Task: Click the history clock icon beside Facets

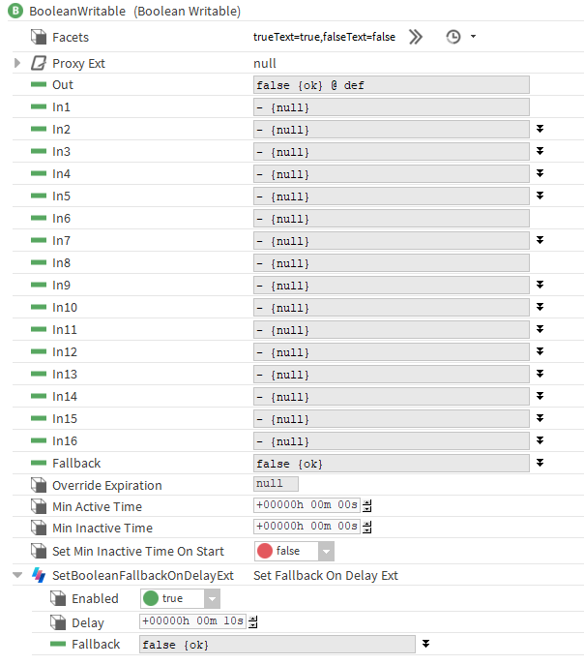Action: (x=453, y=37)
